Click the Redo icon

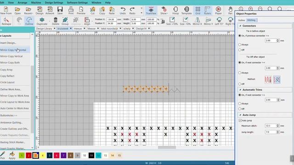[132, 11]
